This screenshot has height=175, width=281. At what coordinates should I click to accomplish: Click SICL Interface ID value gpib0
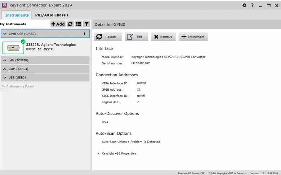(141, 96)
